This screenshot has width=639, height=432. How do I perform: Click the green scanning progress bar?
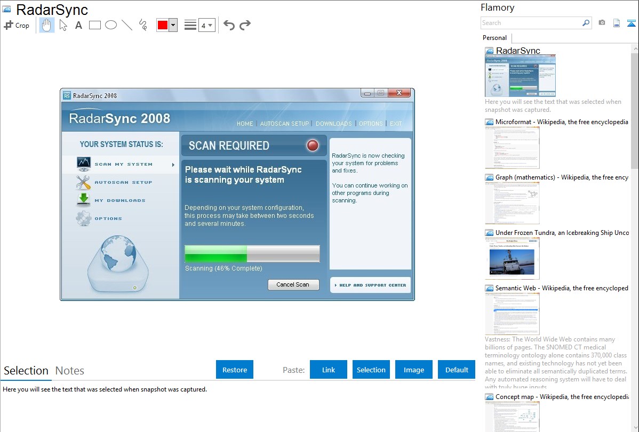pos(252,254)
